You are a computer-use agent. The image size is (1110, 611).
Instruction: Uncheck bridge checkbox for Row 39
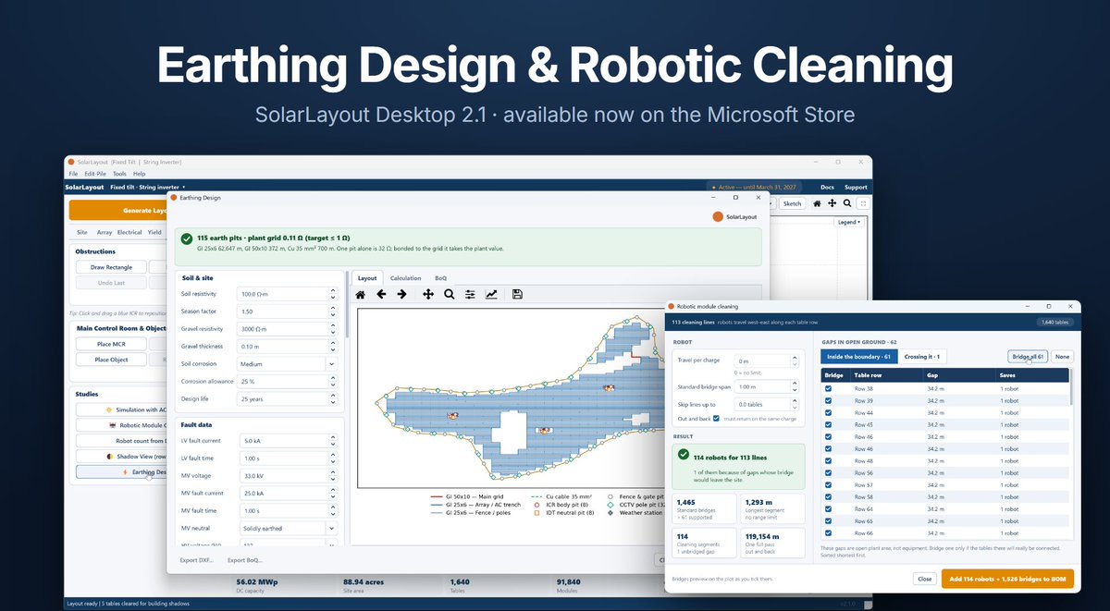828,400
